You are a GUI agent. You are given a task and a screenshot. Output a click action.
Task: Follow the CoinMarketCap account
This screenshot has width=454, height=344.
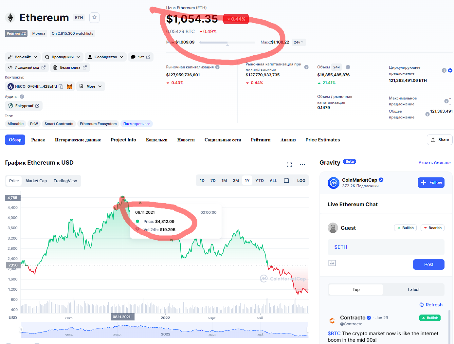point(431,183)
